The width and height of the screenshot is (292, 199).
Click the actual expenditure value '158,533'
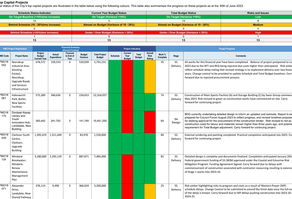[x=56, y=62]
